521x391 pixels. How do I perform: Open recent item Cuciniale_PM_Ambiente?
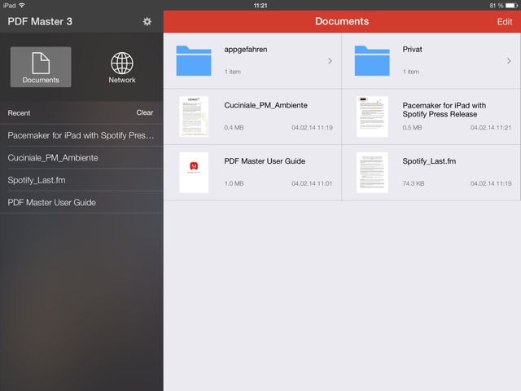point(53,157)
